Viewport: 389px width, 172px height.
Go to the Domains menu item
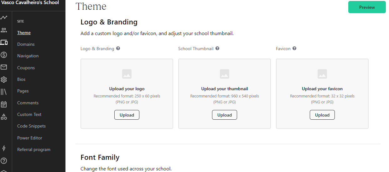[26, 44]
